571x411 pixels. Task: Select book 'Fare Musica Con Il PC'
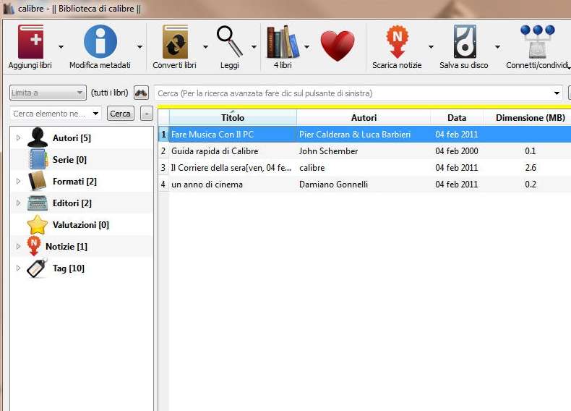pyautogui.click(x=212, y=134)
